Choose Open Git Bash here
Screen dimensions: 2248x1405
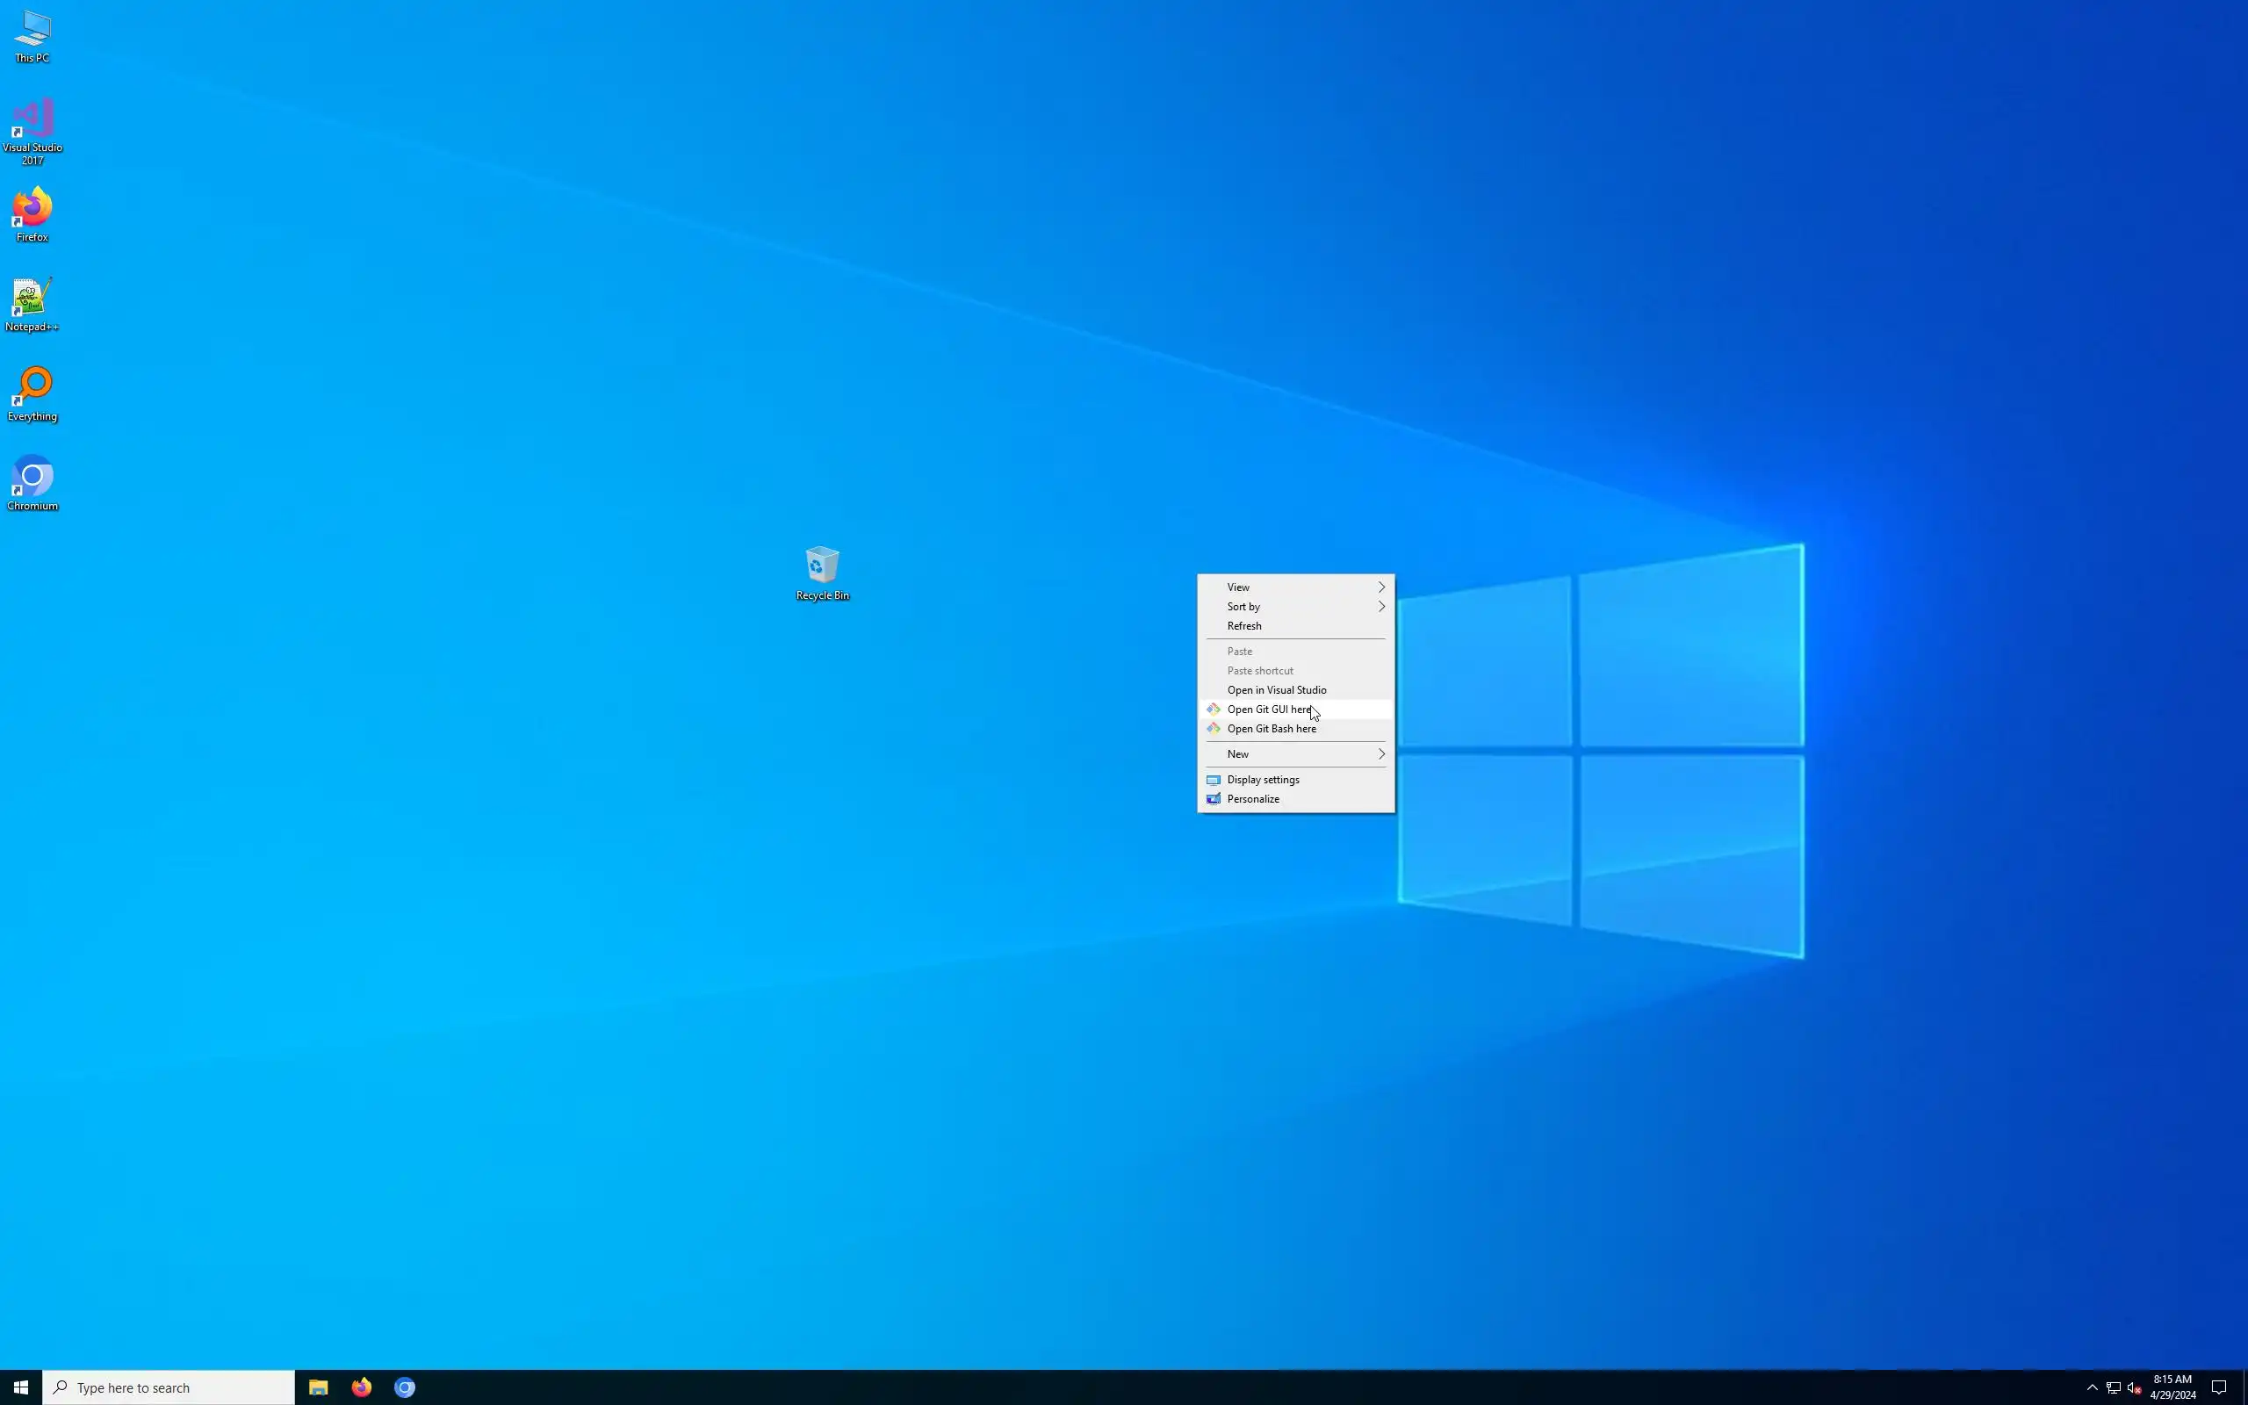[x=1272, y=730]
